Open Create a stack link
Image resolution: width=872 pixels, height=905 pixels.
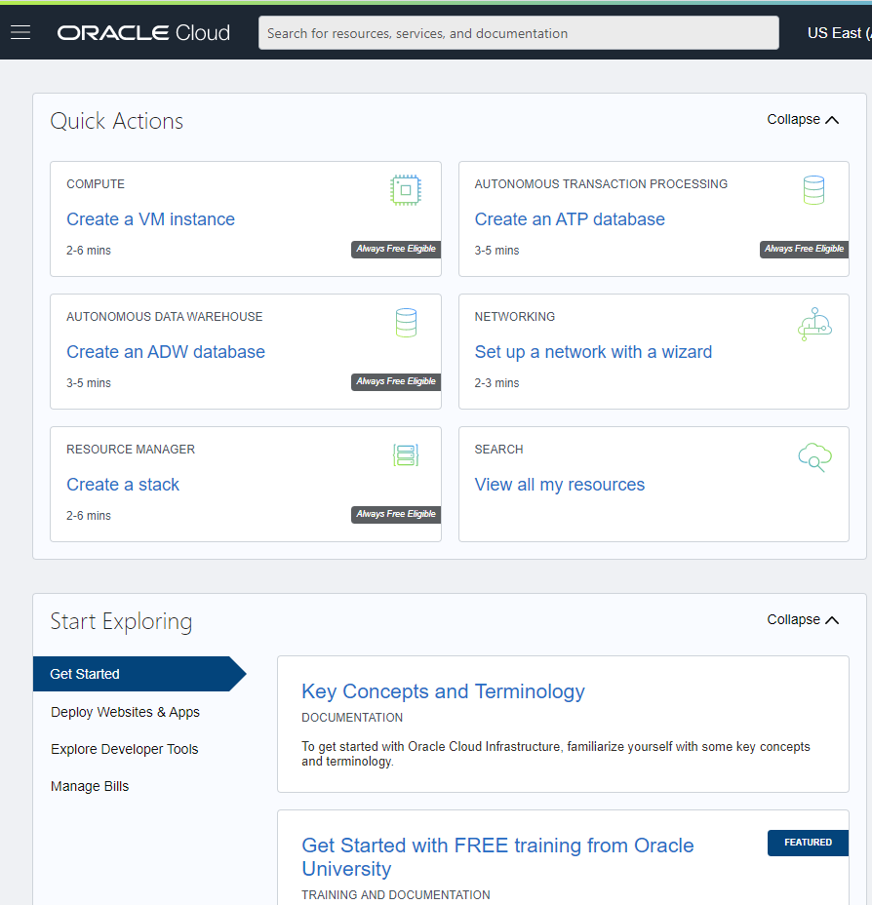tap(123, 485)
